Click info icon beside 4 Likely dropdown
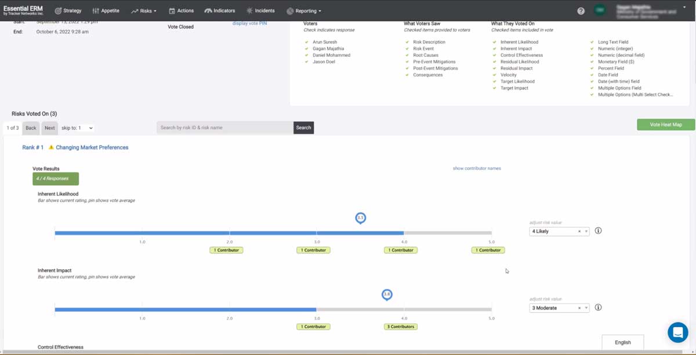 coord(598,231)
